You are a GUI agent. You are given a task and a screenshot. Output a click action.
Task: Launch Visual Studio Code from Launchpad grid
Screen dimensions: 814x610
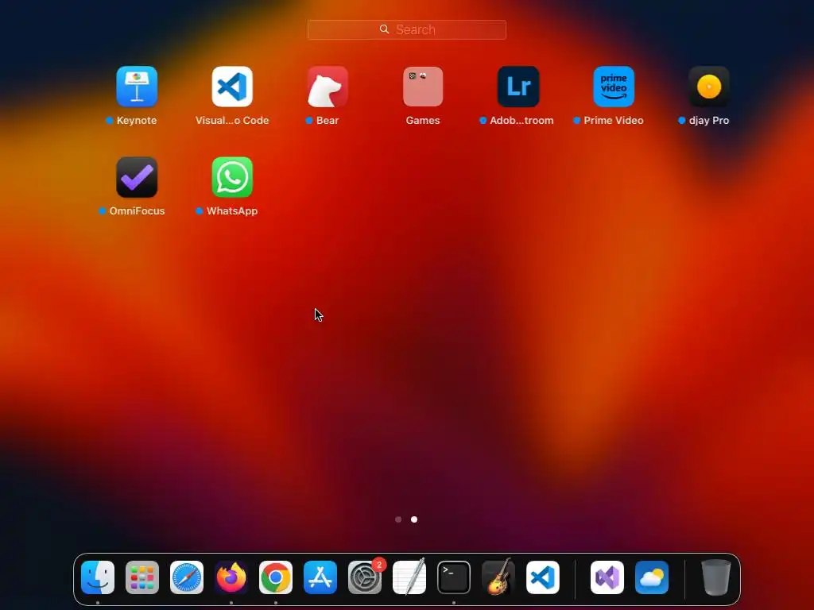click(232, 87)
